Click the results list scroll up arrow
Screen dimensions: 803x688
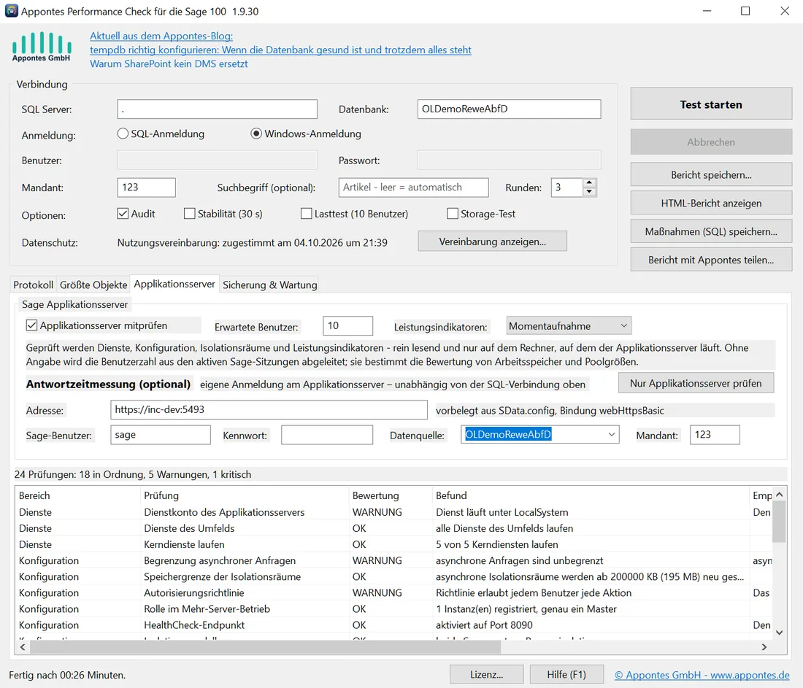tap(780, 495)
